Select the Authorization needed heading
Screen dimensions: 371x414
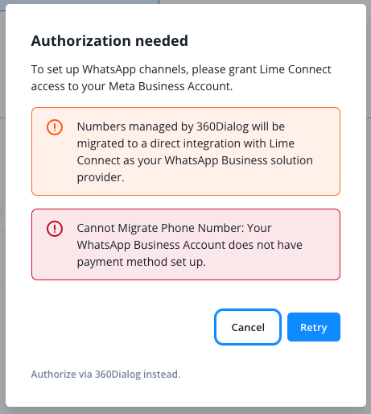click(109, 41)
